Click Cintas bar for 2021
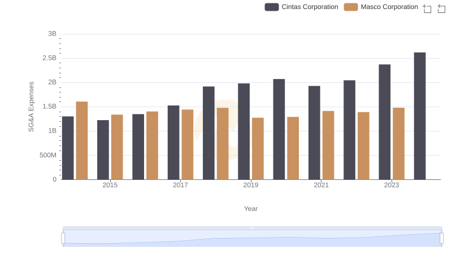This screenshot has height=260, width=452. click(314, 133)
